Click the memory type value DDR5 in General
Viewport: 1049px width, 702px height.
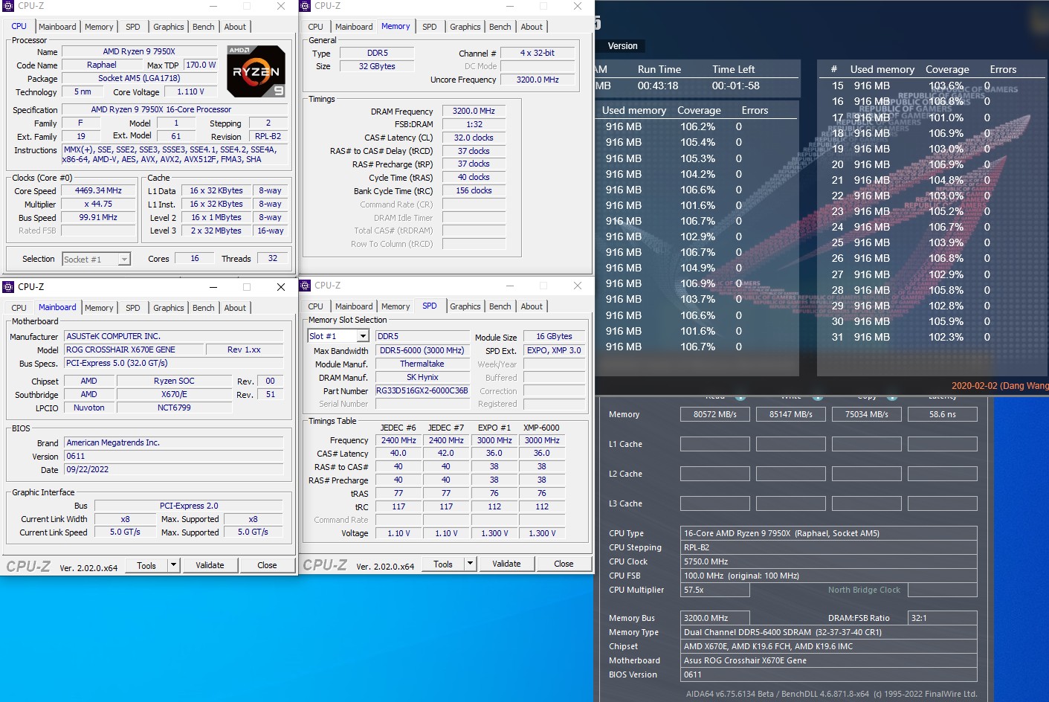point(377,54)
